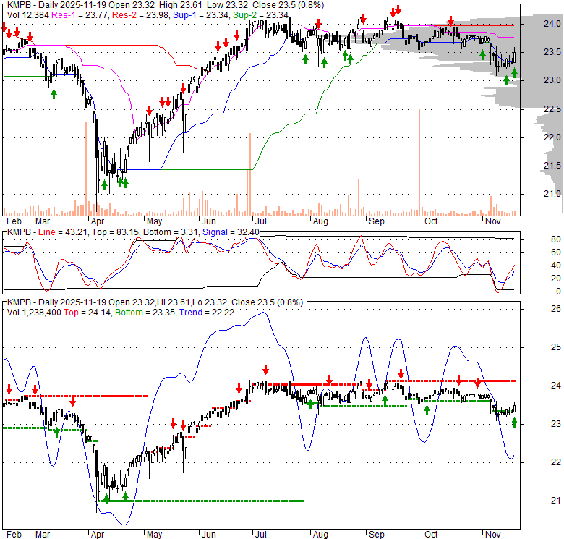Select the 21 label on bottom price axis
Screen dimensions: 564x539
(556, 501)
